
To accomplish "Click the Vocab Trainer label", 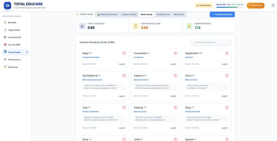I will 86,14.
